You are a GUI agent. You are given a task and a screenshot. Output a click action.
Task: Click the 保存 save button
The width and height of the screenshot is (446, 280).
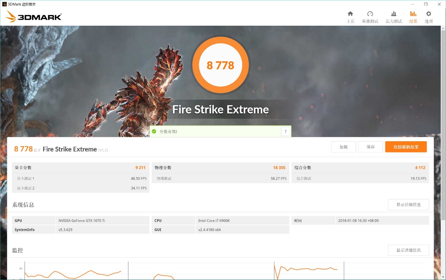(x=371, y=147)
